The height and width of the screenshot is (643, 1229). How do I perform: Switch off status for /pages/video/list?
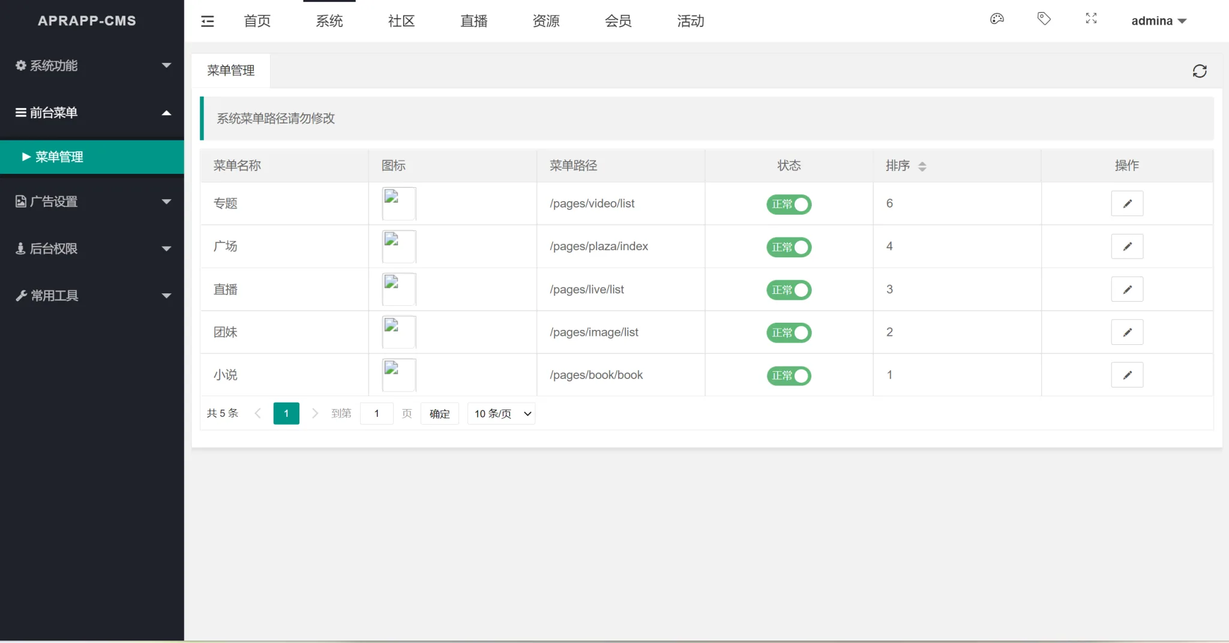pos(789,205)
